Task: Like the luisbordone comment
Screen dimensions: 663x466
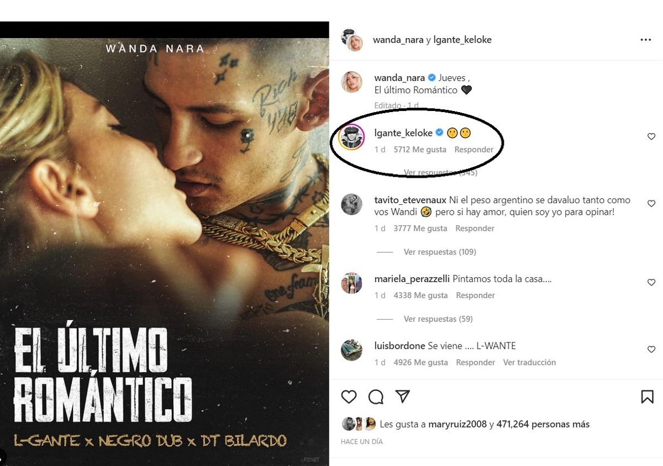Action: click(x=651, y=349)
